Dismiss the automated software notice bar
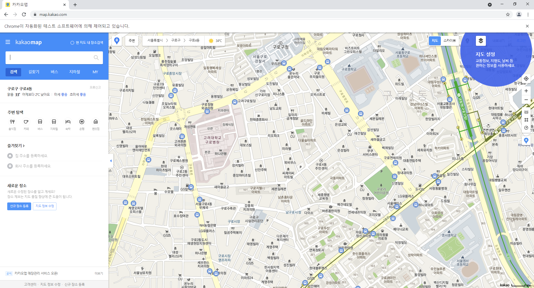 (x=527, y=26)
